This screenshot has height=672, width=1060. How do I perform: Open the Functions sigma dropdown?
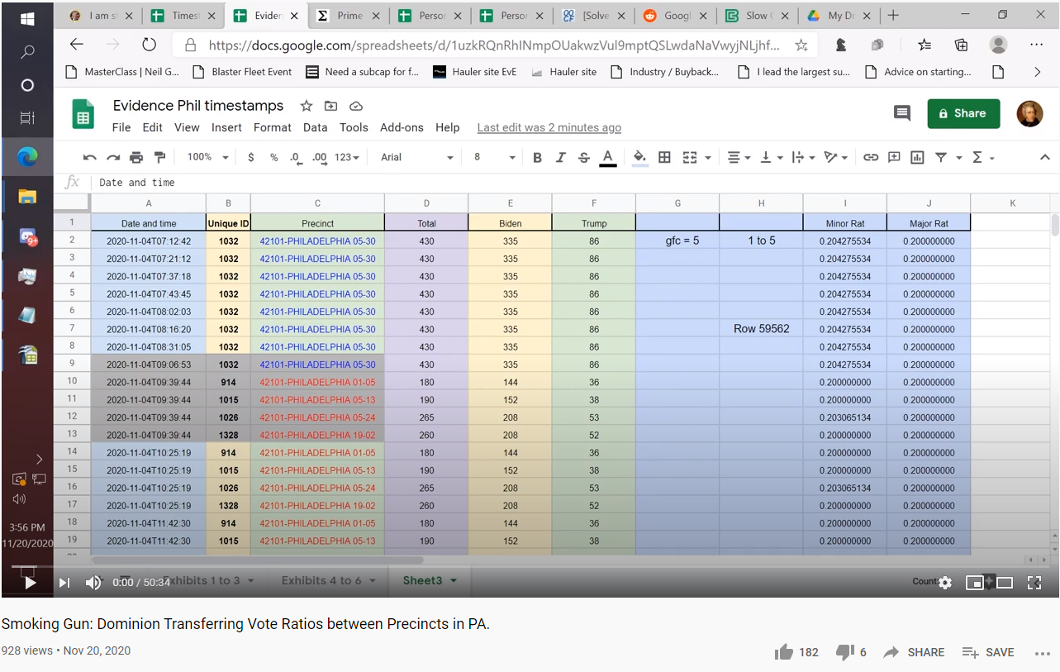click(983, 157)
